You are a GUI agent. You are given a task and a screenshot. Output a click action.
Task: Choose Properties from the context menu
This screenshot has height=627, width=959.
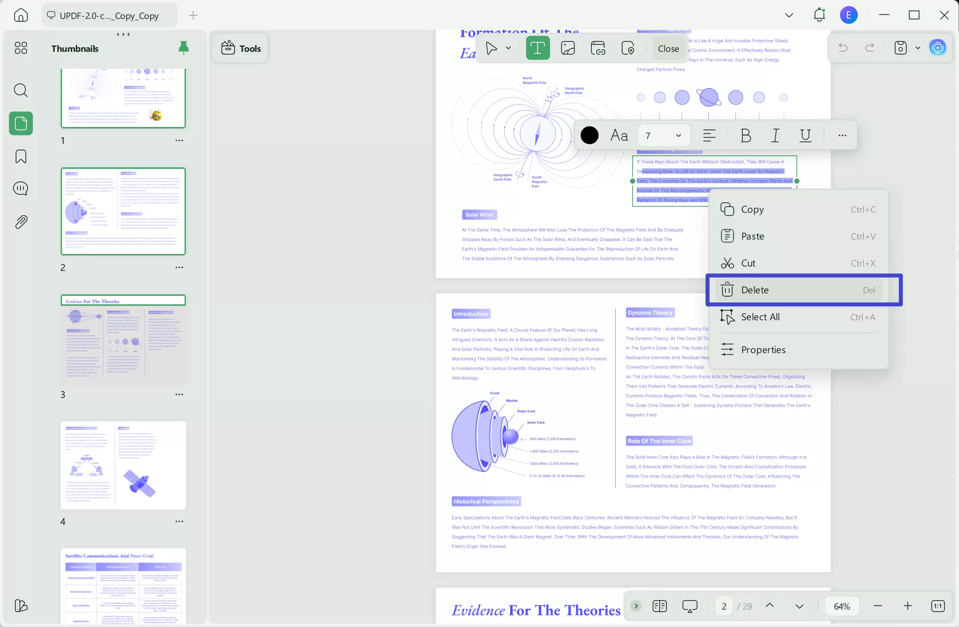click(x=763, y=350)
